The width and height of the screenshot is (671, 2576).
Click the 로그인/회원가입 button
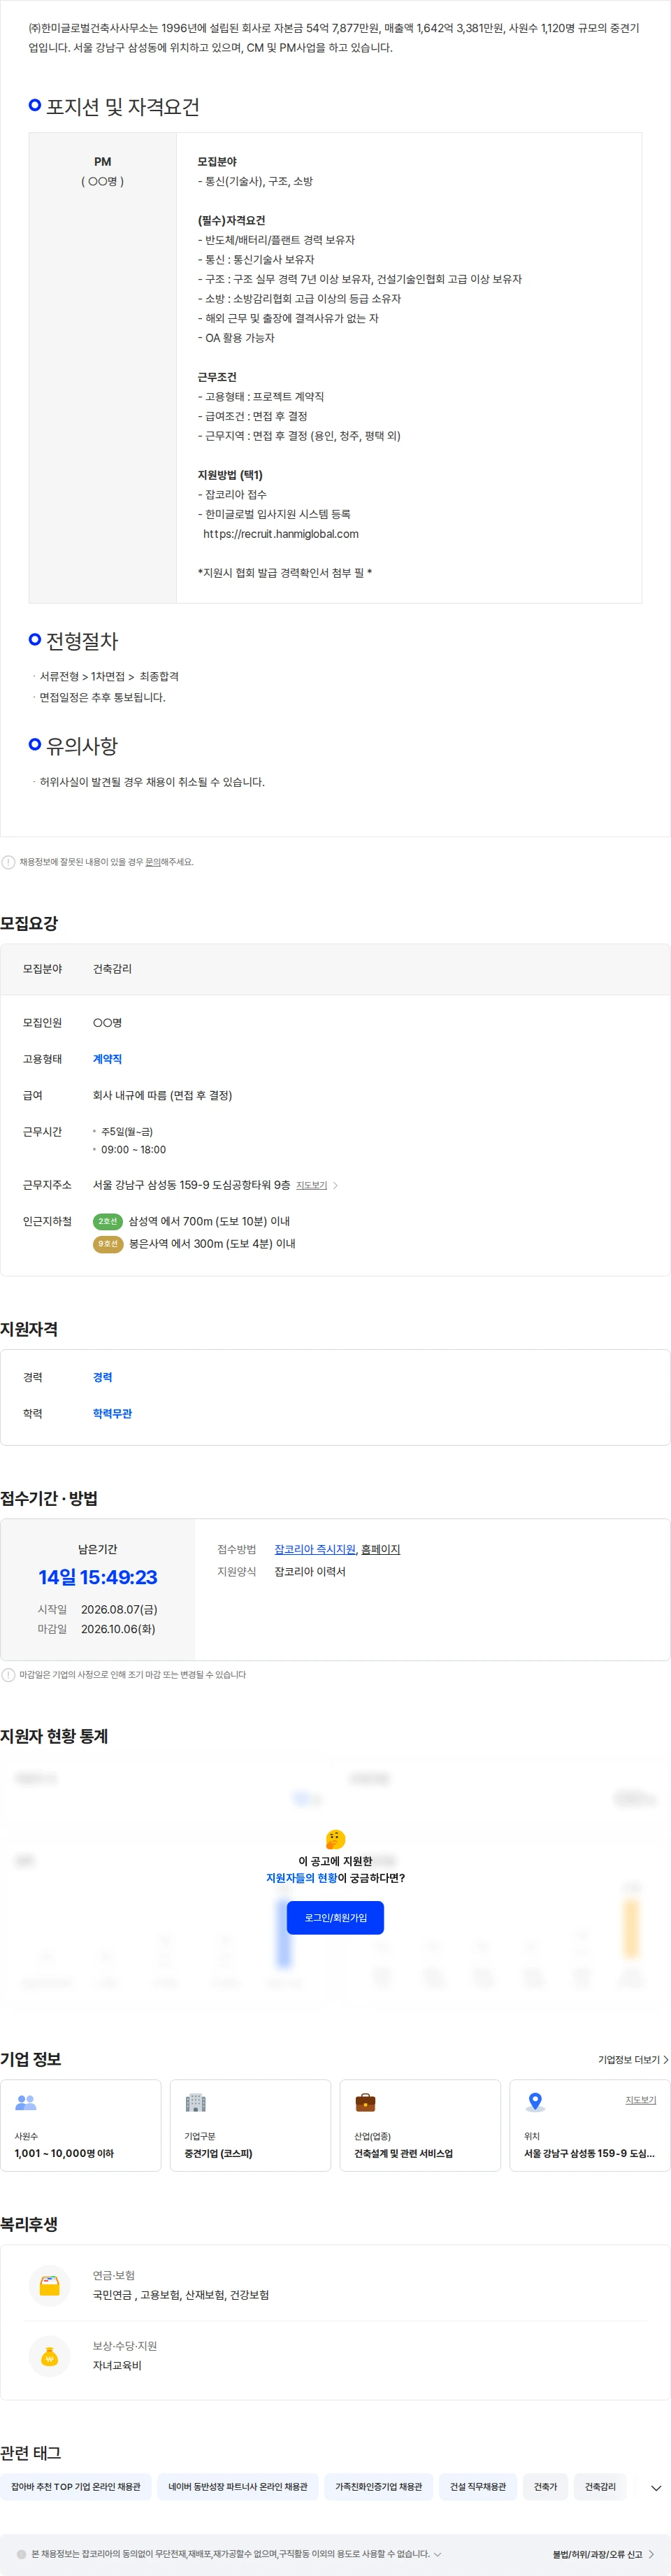[x=335, y=1917]
